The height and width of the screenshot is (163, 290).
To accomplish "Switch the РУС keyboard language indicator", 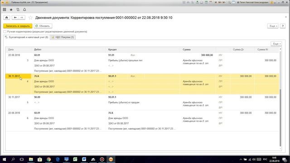I will (x=265, y=159).
